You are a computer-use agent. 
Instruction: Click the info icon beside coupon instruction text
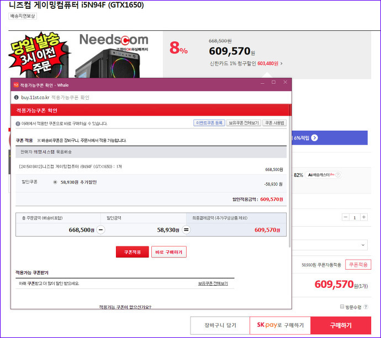coord(18,124)
